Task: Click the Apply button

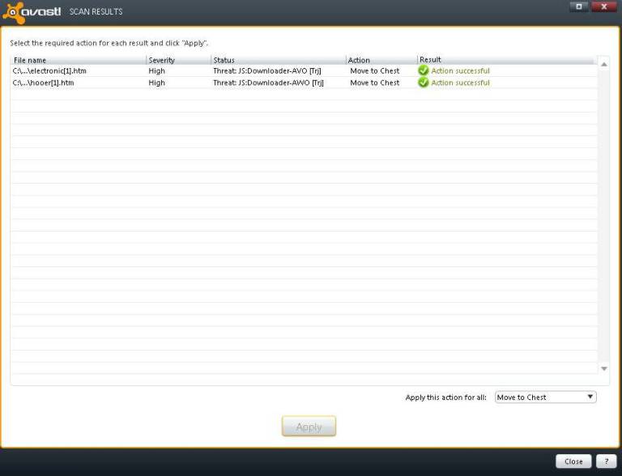Action: coord(309,427)
